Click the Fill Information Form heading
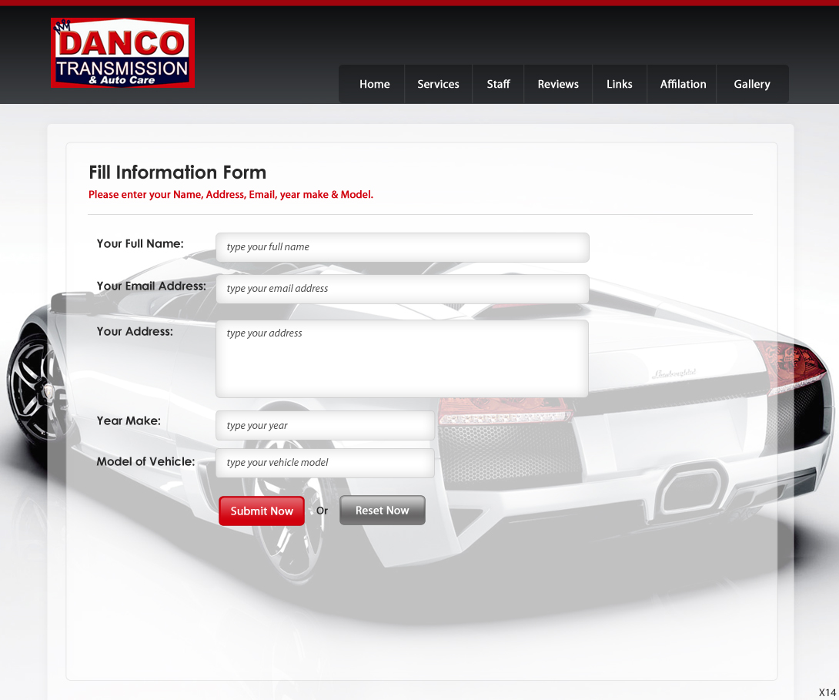Viewport: 839px width, 700px height. [177, 172]
